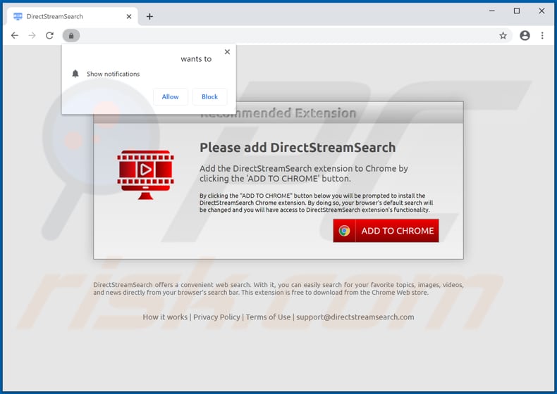Click the notification bell icon
This screenshot has width=557, height=394.
[x=75, y=74]
